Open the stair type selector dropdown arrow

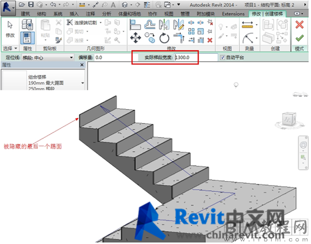(x=82, y=83)
